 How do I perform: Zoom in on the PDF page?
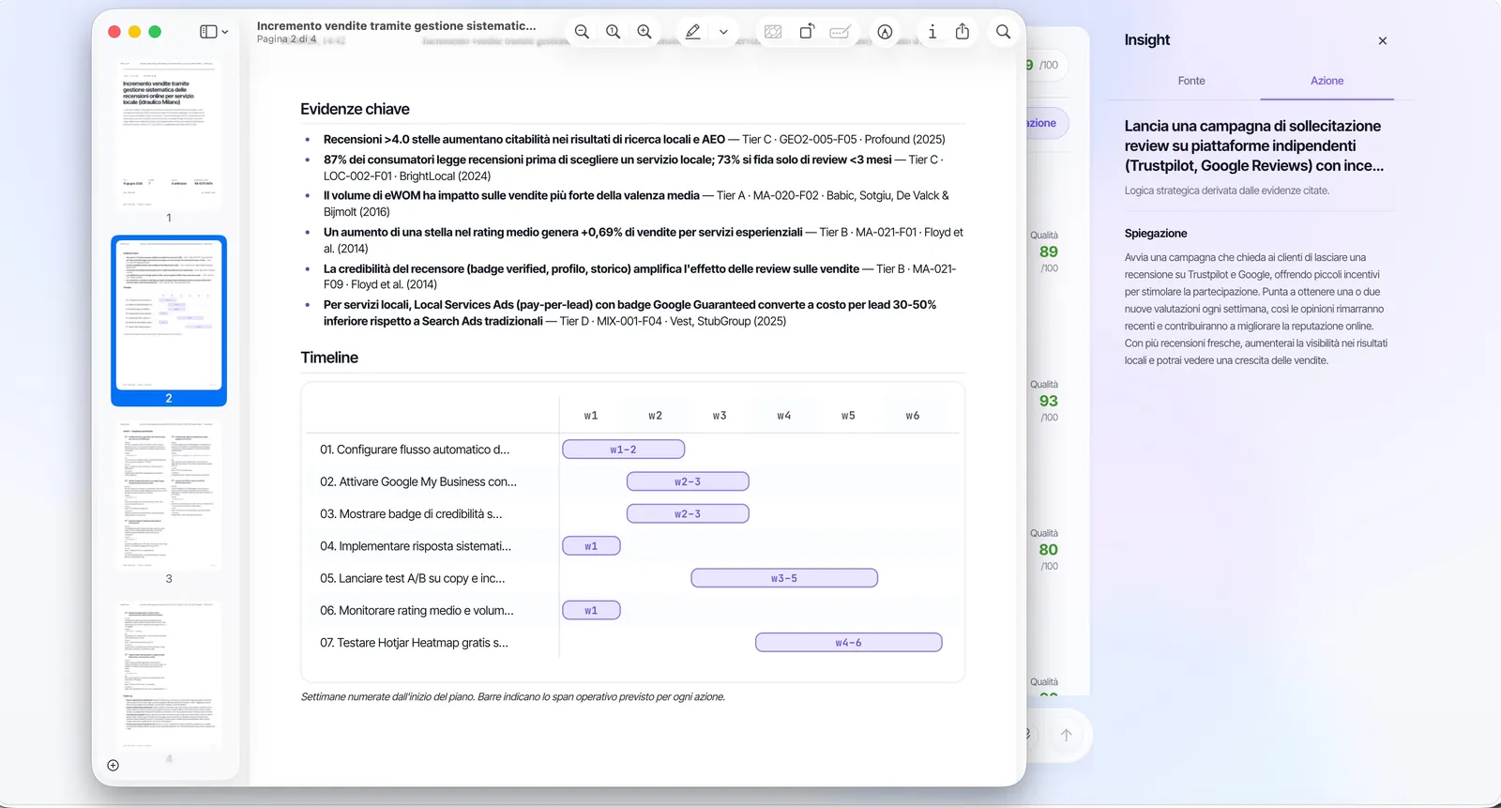(644, 32)
